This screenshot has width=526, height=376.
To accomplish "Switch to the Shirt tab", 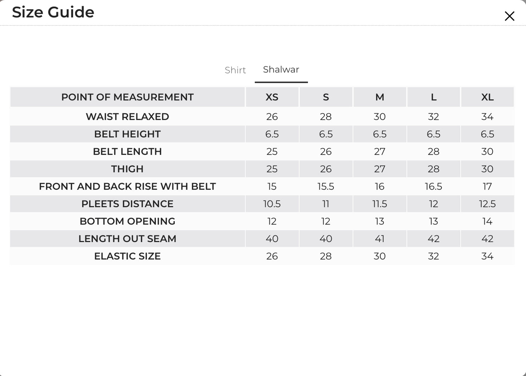I will coord(235,70).
